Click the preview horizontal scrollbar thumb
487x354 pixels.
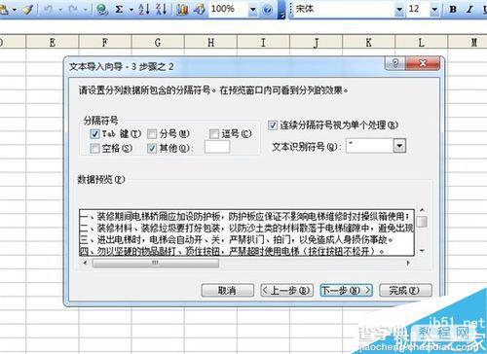click(155, 263)
